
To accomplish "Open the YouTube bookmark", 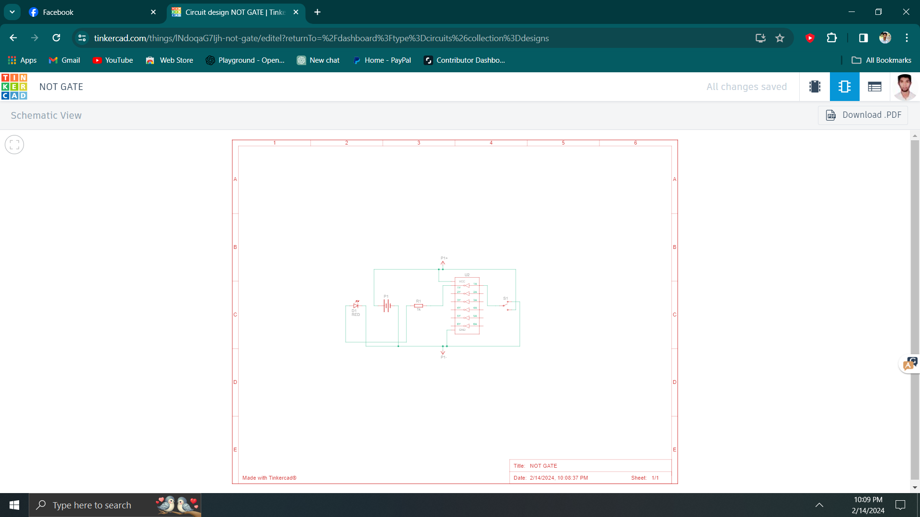I will [113, 60].
